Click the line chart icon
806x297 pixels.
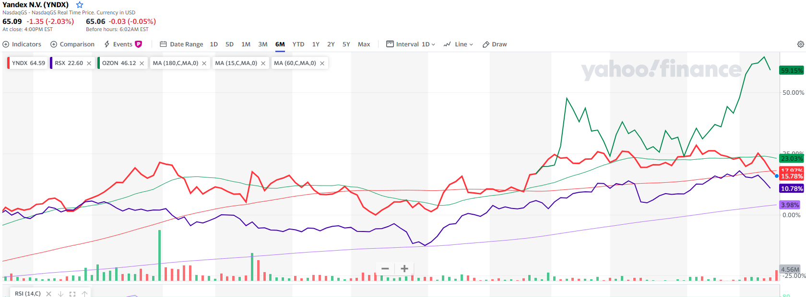447,44
